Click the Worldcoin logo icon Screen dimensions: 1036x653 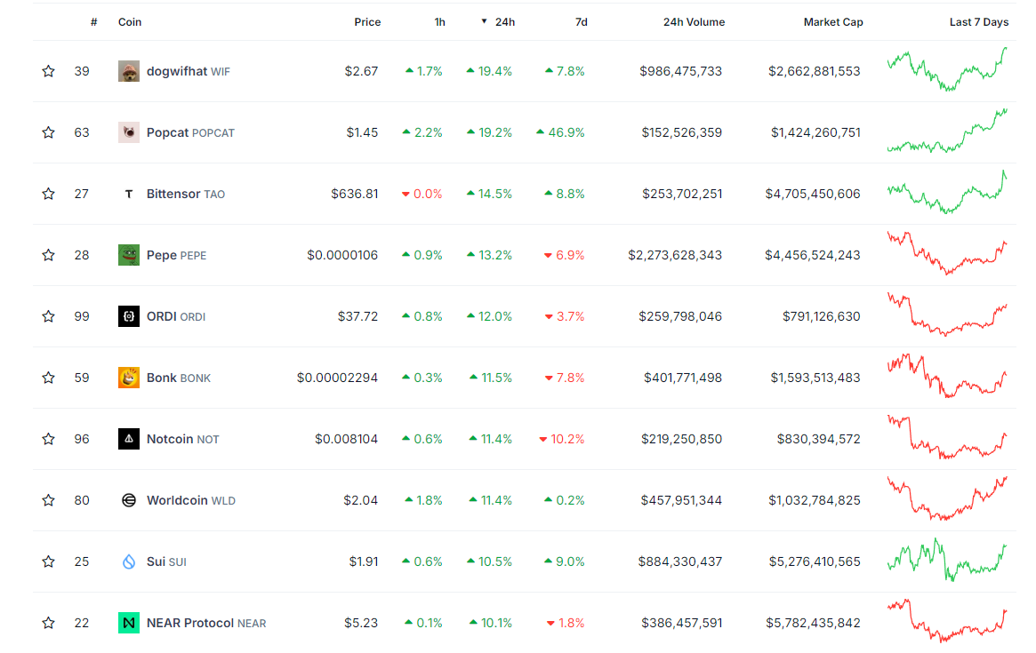tap(129, 500)
